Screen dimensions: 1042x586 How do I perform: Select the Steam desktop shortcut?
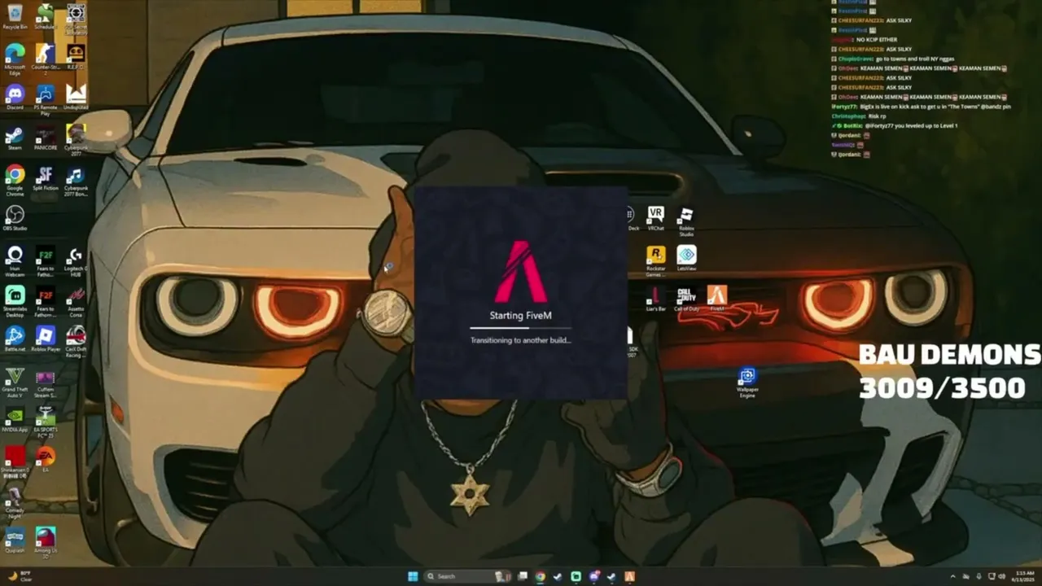click(x=15, y=137)
